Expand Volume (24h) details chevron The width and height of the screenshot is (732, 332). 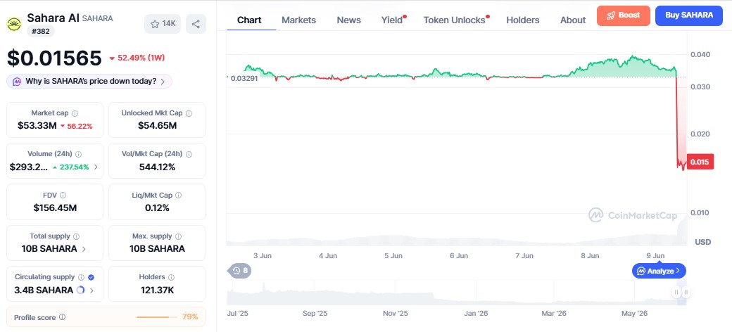(96, 167)
